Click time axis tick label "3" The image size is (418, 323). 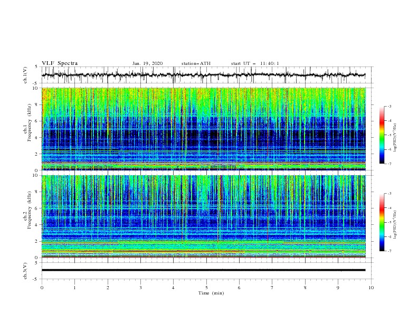141,288
